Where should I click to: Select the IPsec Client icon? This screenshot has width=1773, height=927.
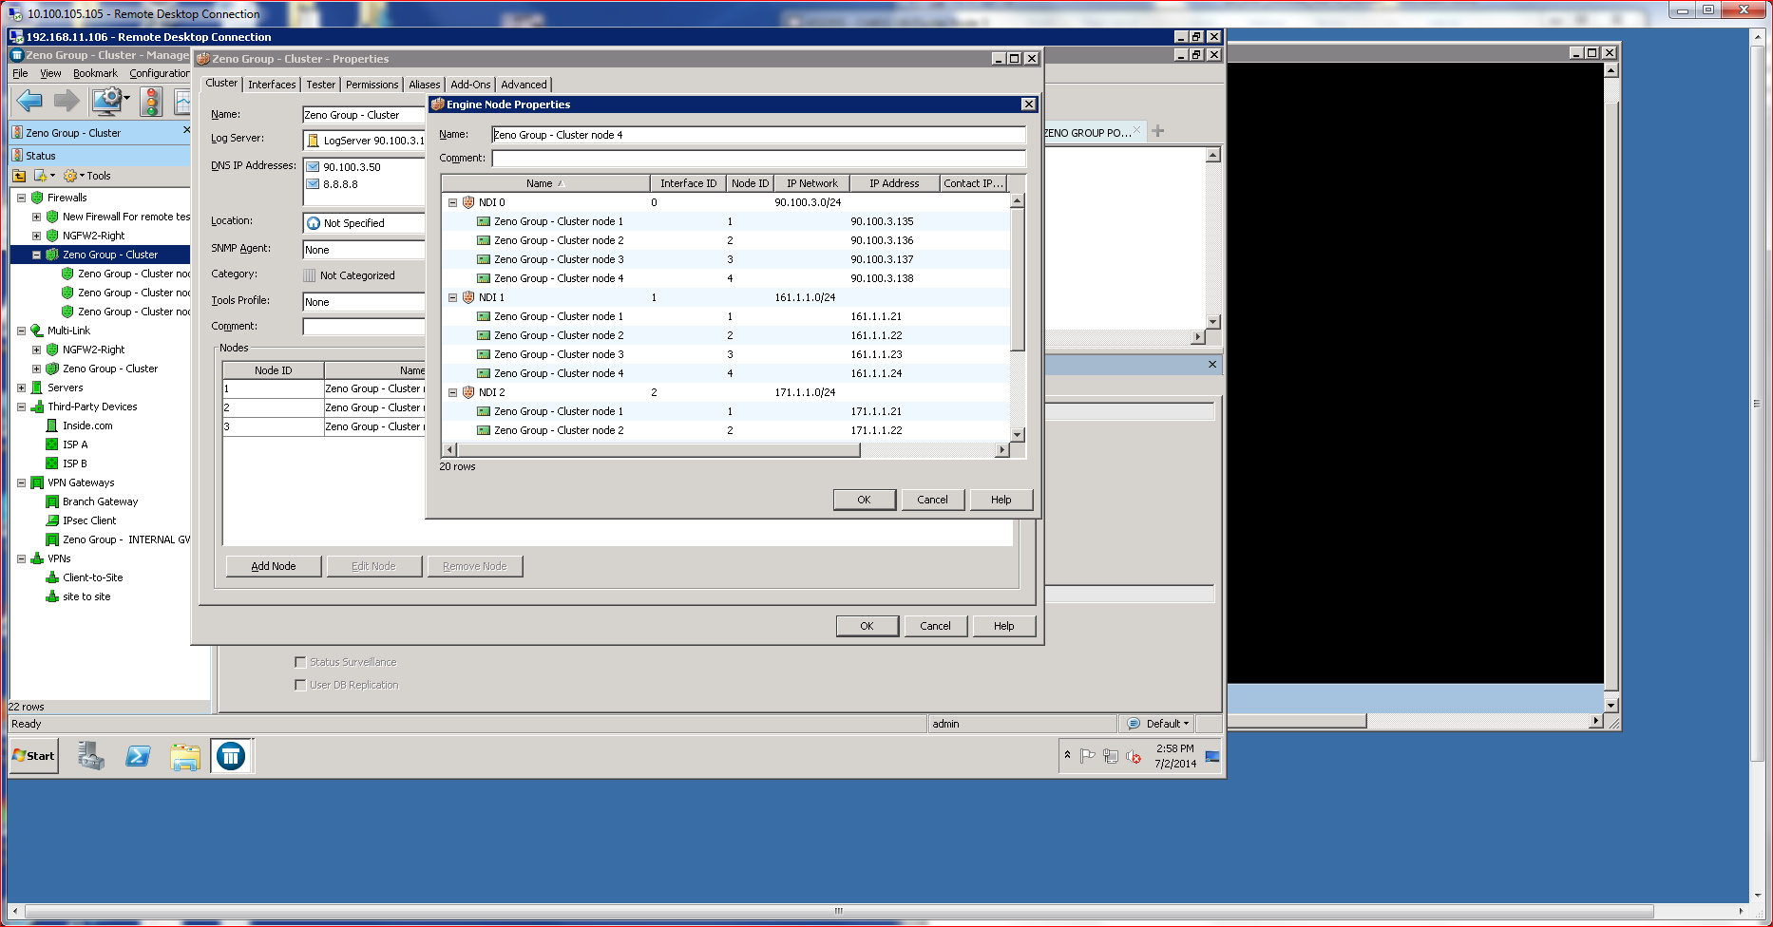pyautogui.click(x=52, y=520)
